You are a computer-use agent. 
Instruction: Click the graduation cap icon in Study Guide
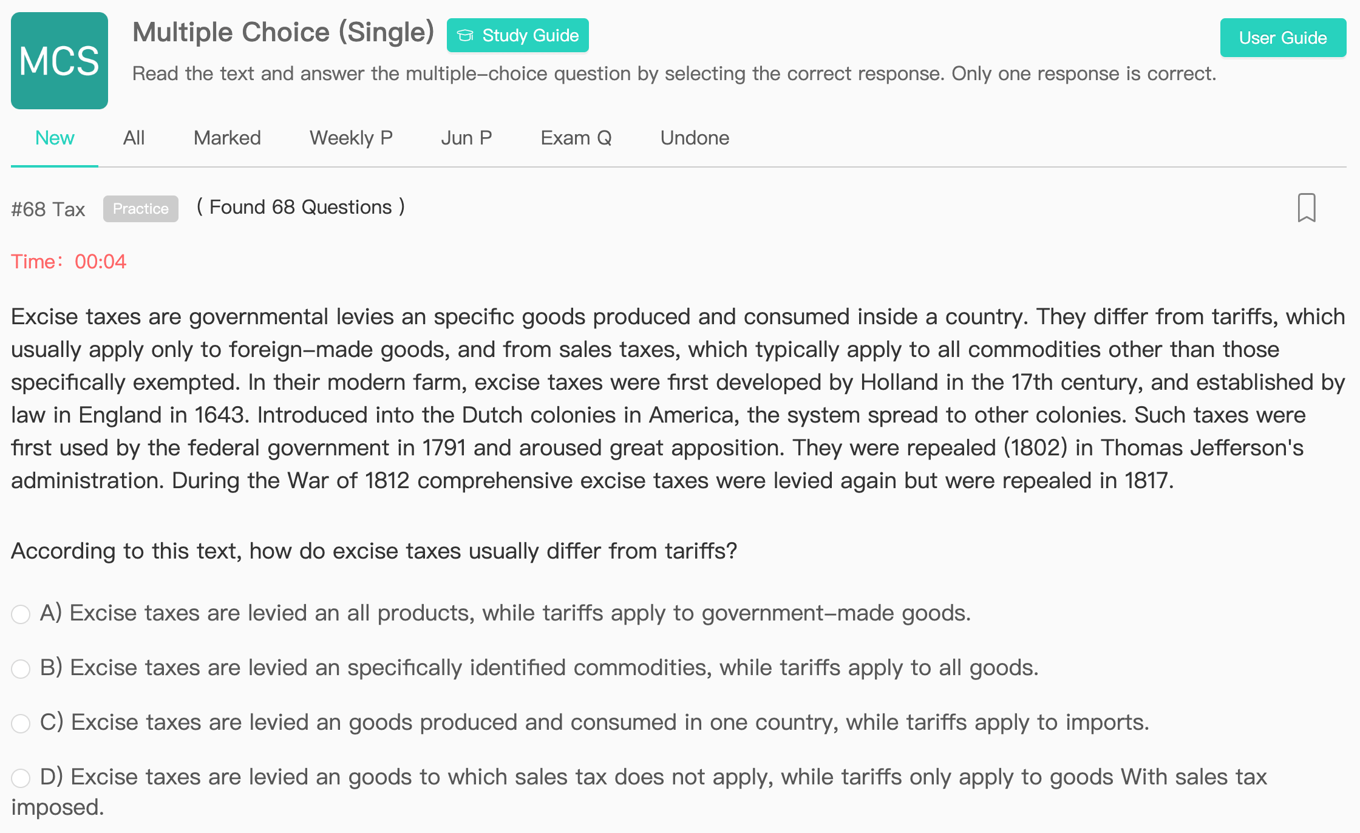(465, 35)
